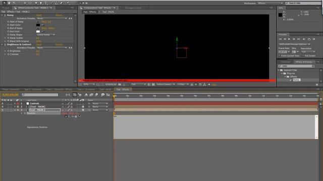Collapse the Plug-ins folder in Effects & Presets
The width and height of the screenshot is (323, 181).
point(282,73)
